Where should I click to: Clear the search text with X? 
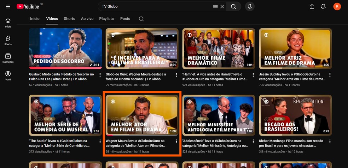click(x=222, y=6)
